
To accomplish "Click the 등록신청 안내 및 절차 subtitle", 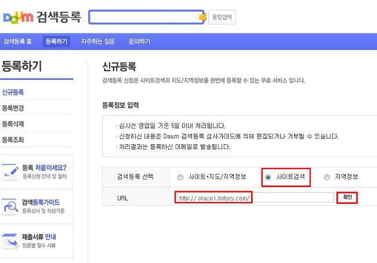I will pyautogui.click(x=45, y=176).
